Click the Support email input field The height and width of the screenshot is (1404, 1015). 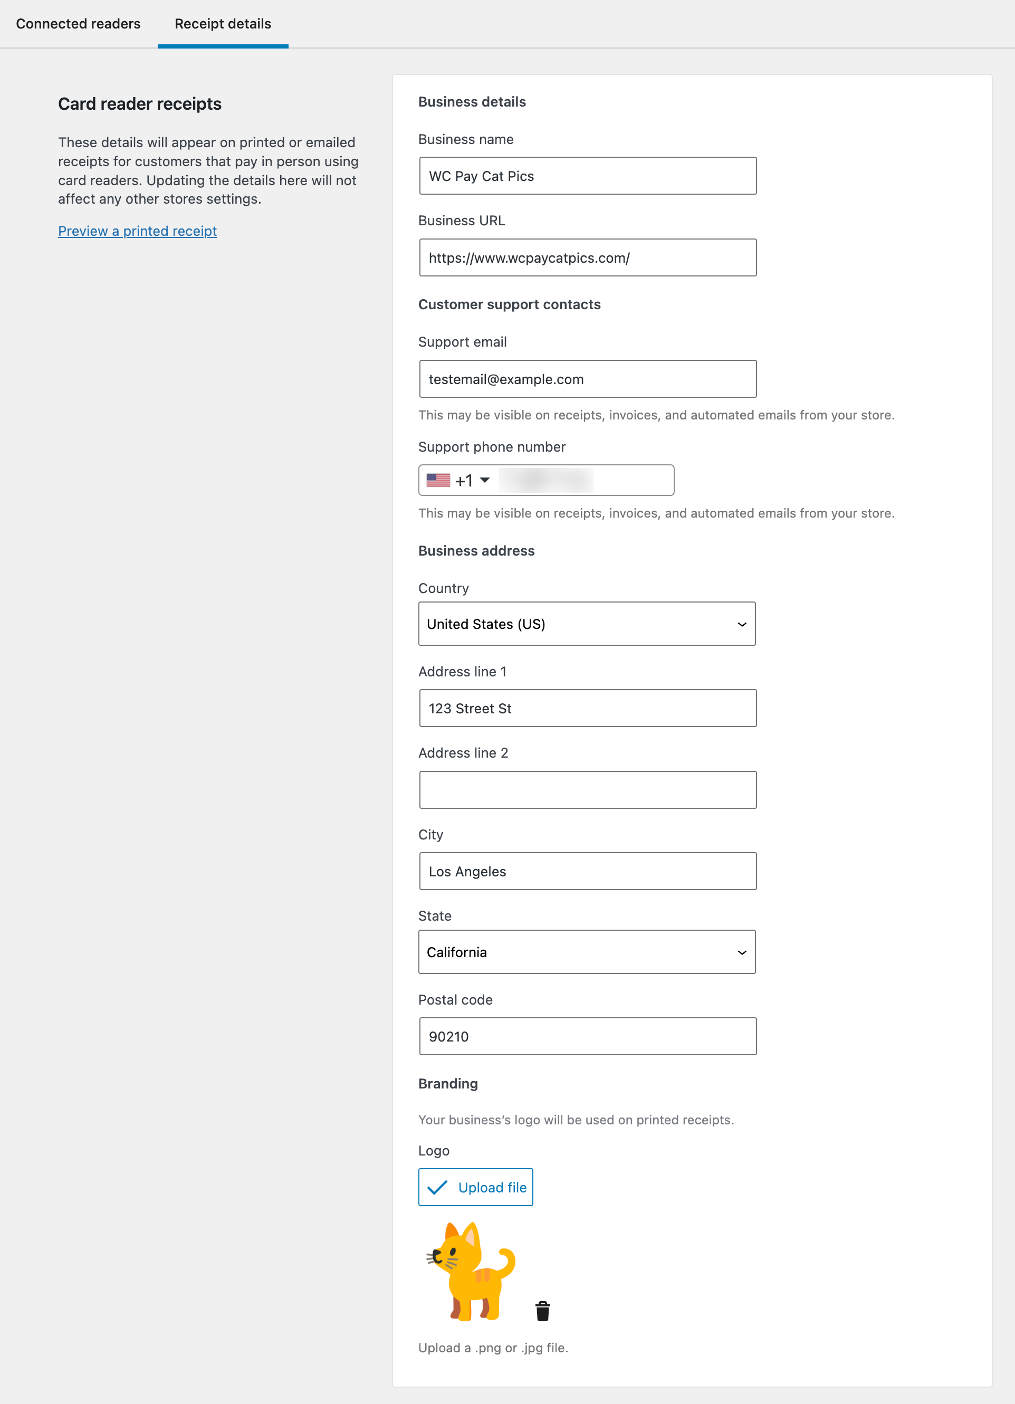587,379
